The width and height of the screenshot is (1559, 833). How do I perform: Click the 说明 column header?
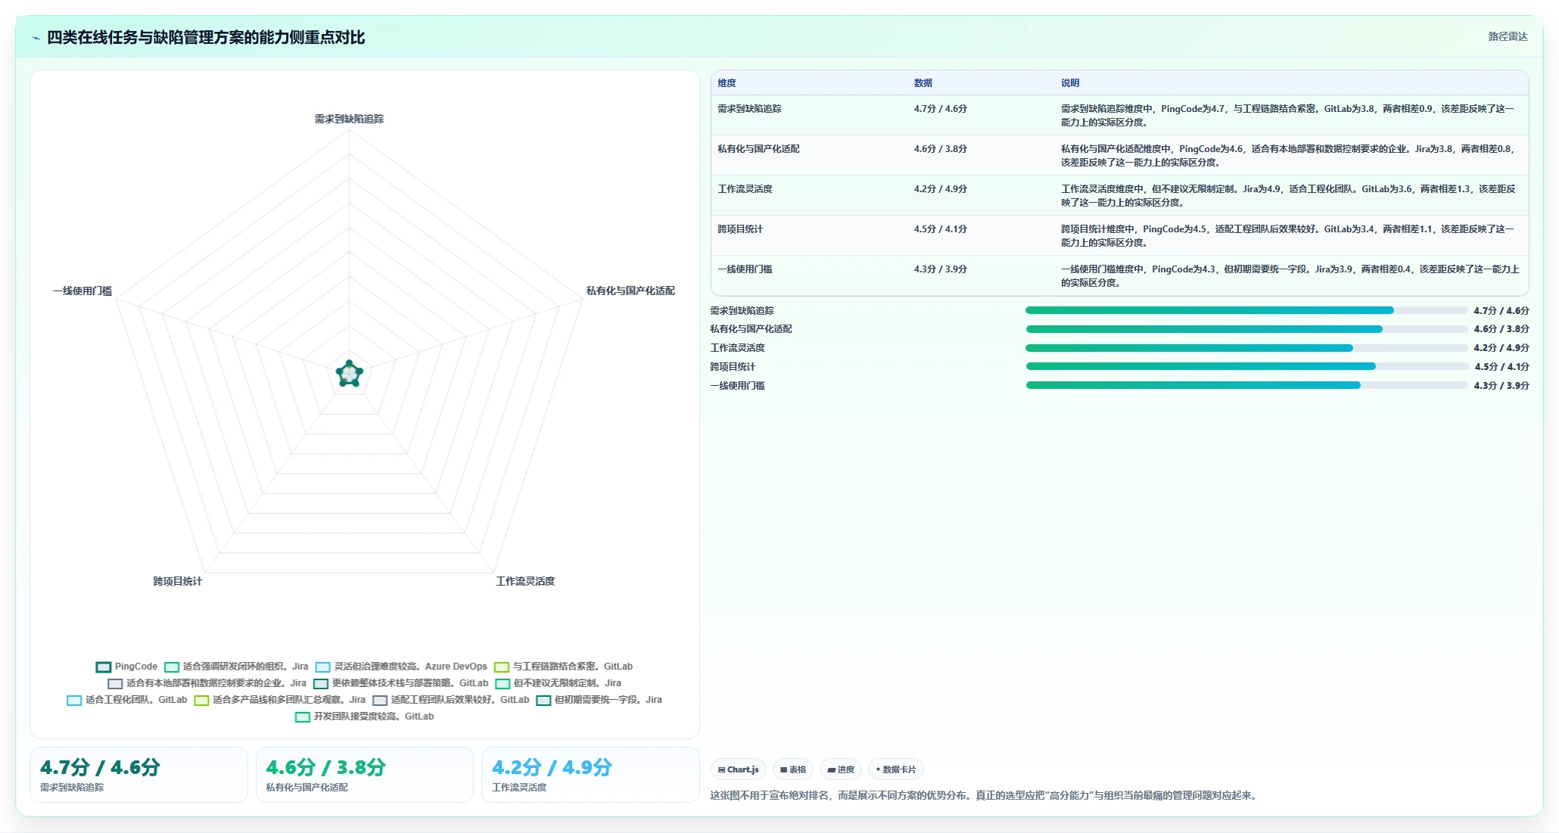[1070, 83]
